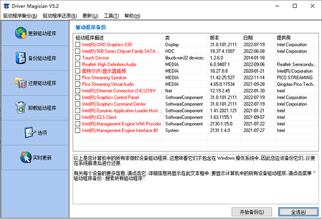Check the Intel(R) iCLS Client checkbox

click(x=77, y=117)
